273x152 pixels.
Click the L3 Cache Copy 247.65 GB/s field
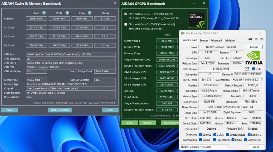(82, 46)
